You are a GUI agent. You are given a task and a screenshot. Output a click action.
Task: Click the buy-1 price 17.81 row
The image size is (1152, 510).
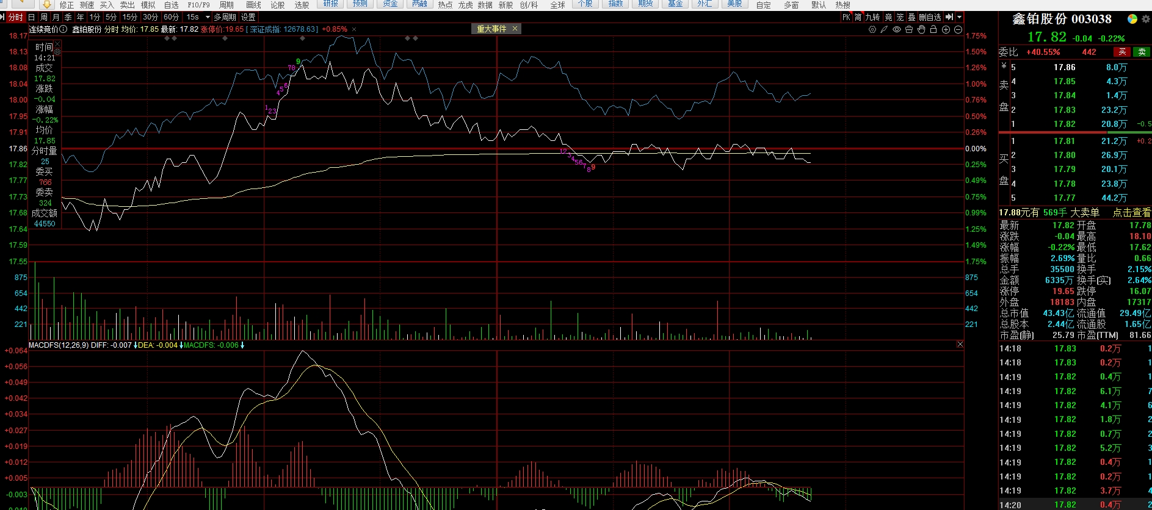click(x=1075, y=141)
